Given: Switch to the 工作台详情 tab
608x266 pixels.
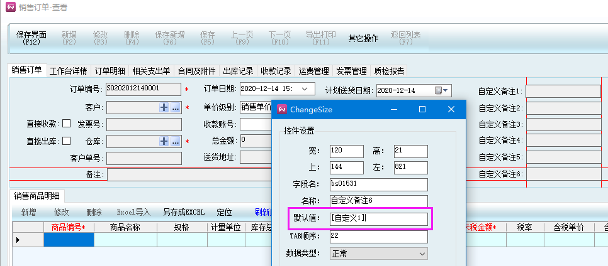Looking at the screenshot, I should pos(69,71).
